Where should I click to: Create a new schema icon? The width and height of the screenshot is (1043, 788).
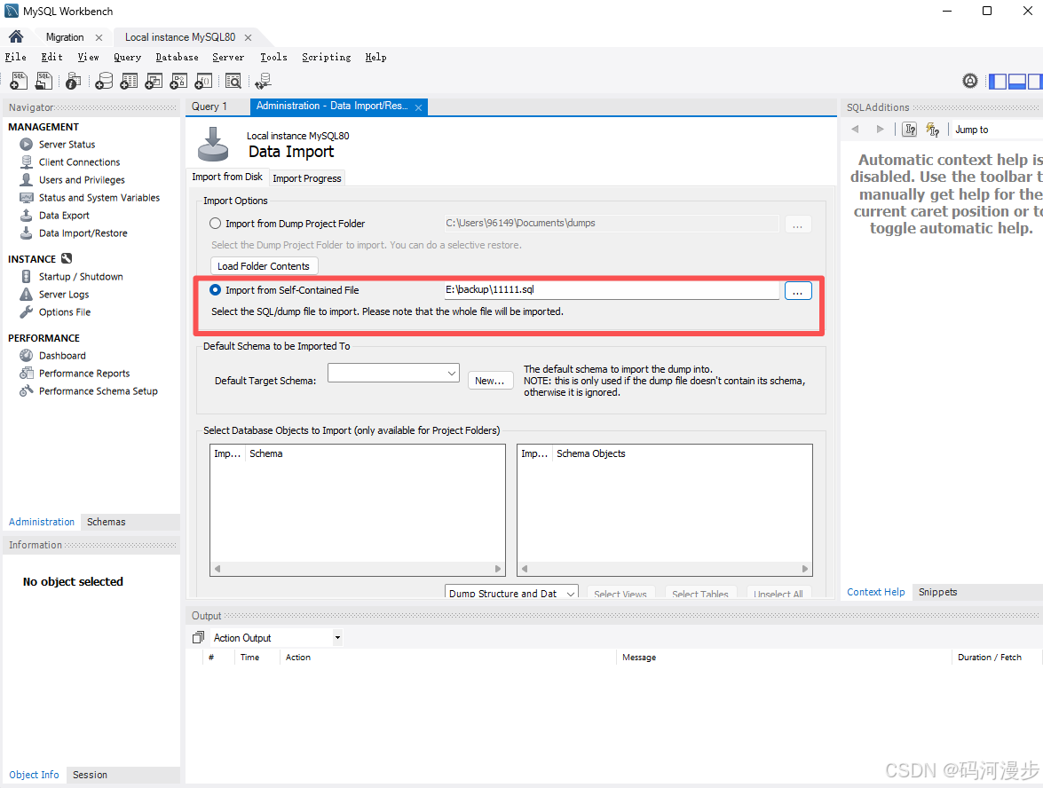[x=104, y=81]
